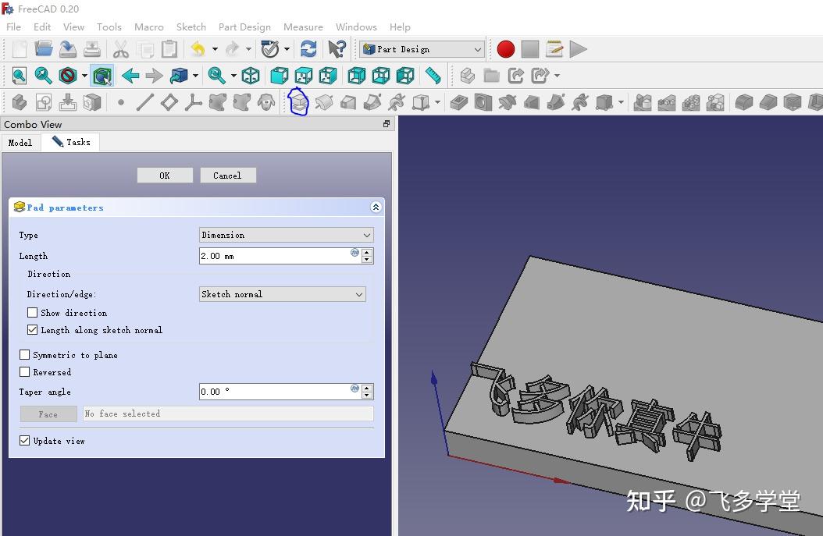Open link navigation dropdown arrow
Screen dimensions: 823x536
(x=557, y=76)
